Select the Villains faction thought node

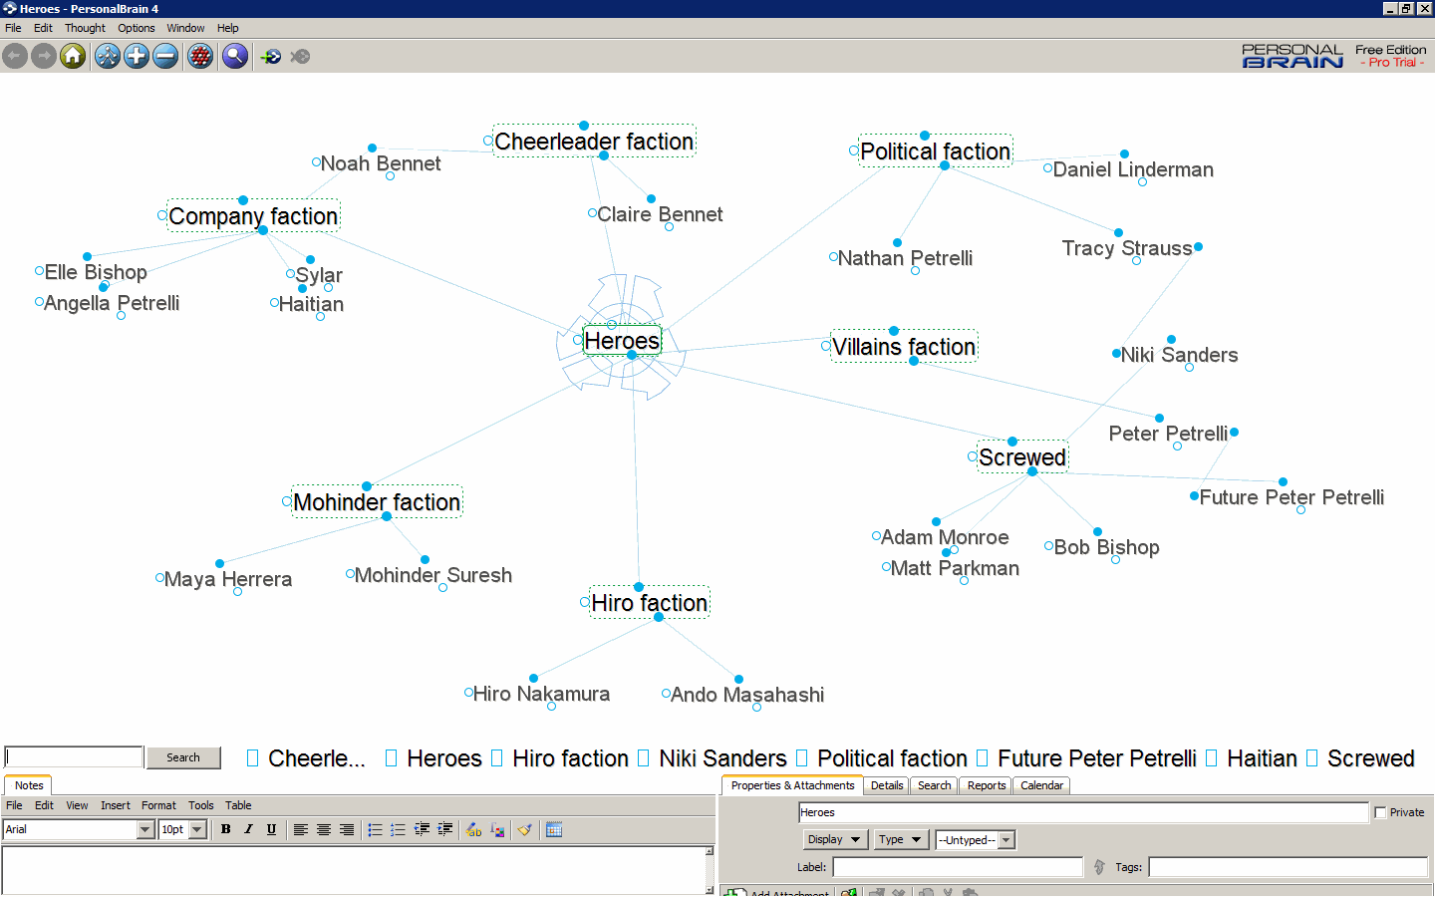tap(904, 347)
